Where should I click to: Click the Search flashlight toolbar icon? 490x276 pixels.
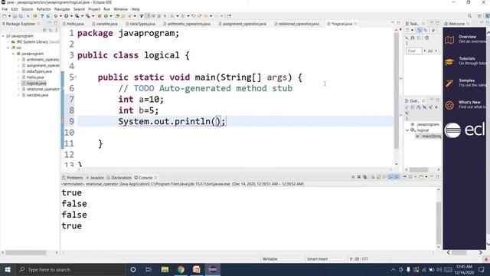[129, 16]
